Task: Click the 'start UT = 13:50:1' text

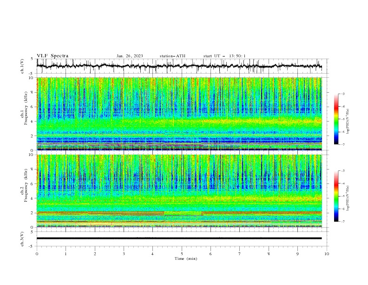Action: click(x=224, y=56)
